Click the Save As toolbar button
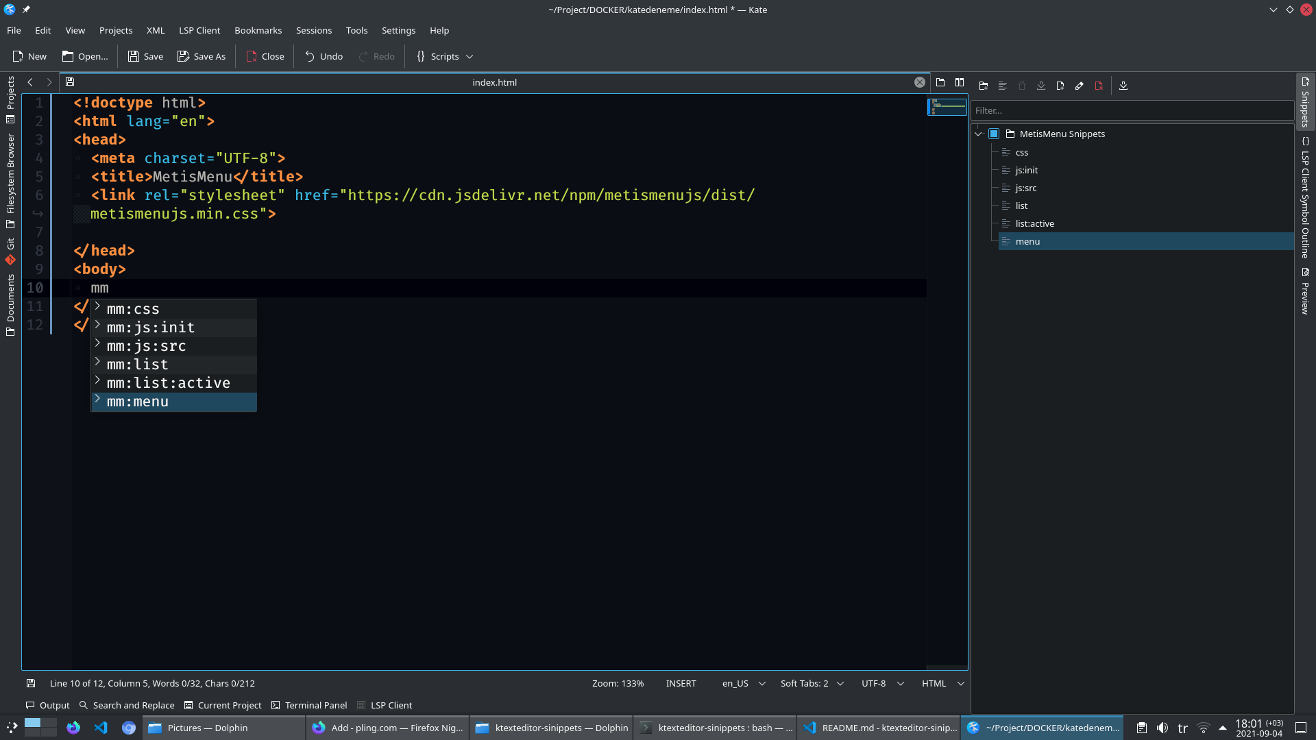 pos(202,56)
